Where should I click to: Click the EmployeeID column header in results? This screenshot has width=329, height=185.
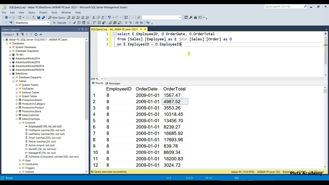[119, 89]
